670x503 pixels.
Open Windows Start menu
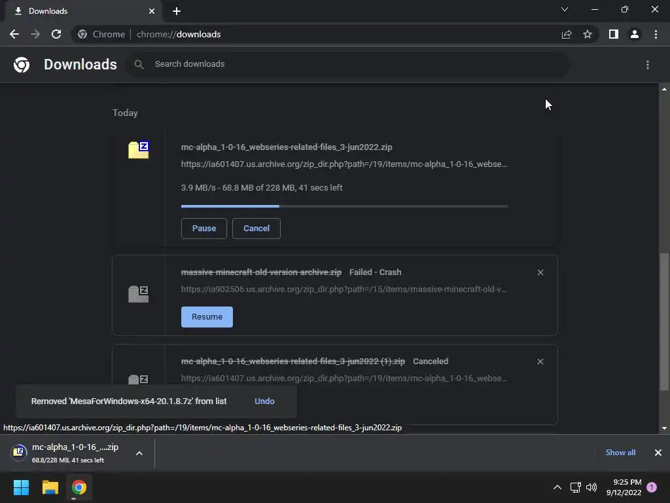tap(21, 487)
